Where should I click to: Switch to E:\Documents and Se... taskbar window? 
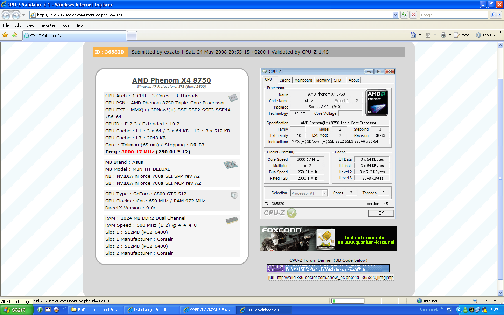click(x=95, y=310)
